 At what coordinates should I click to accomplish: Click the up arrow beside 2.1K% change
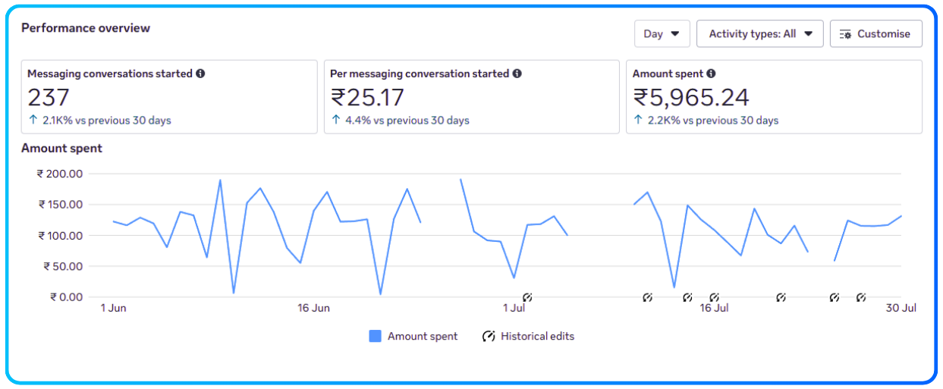click(x=33, y=120)
